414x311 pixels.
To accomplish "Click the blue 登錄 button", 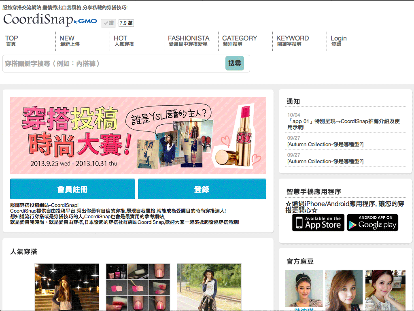I will coord(202,189).
